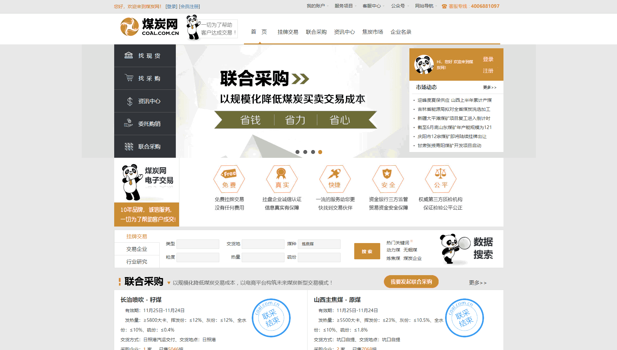Click the 安全 shield hexagon icon
Image resolution: width=617 pixels, height=350 pixels.
pyautogui.click(x=388, y=179)
